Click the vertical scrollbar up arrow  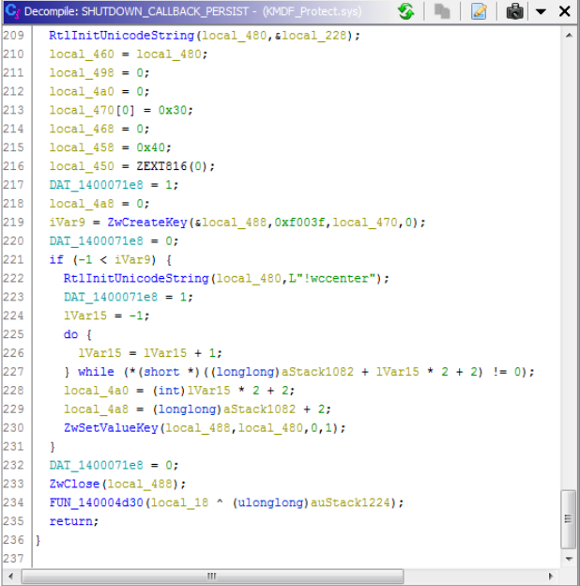569,35
